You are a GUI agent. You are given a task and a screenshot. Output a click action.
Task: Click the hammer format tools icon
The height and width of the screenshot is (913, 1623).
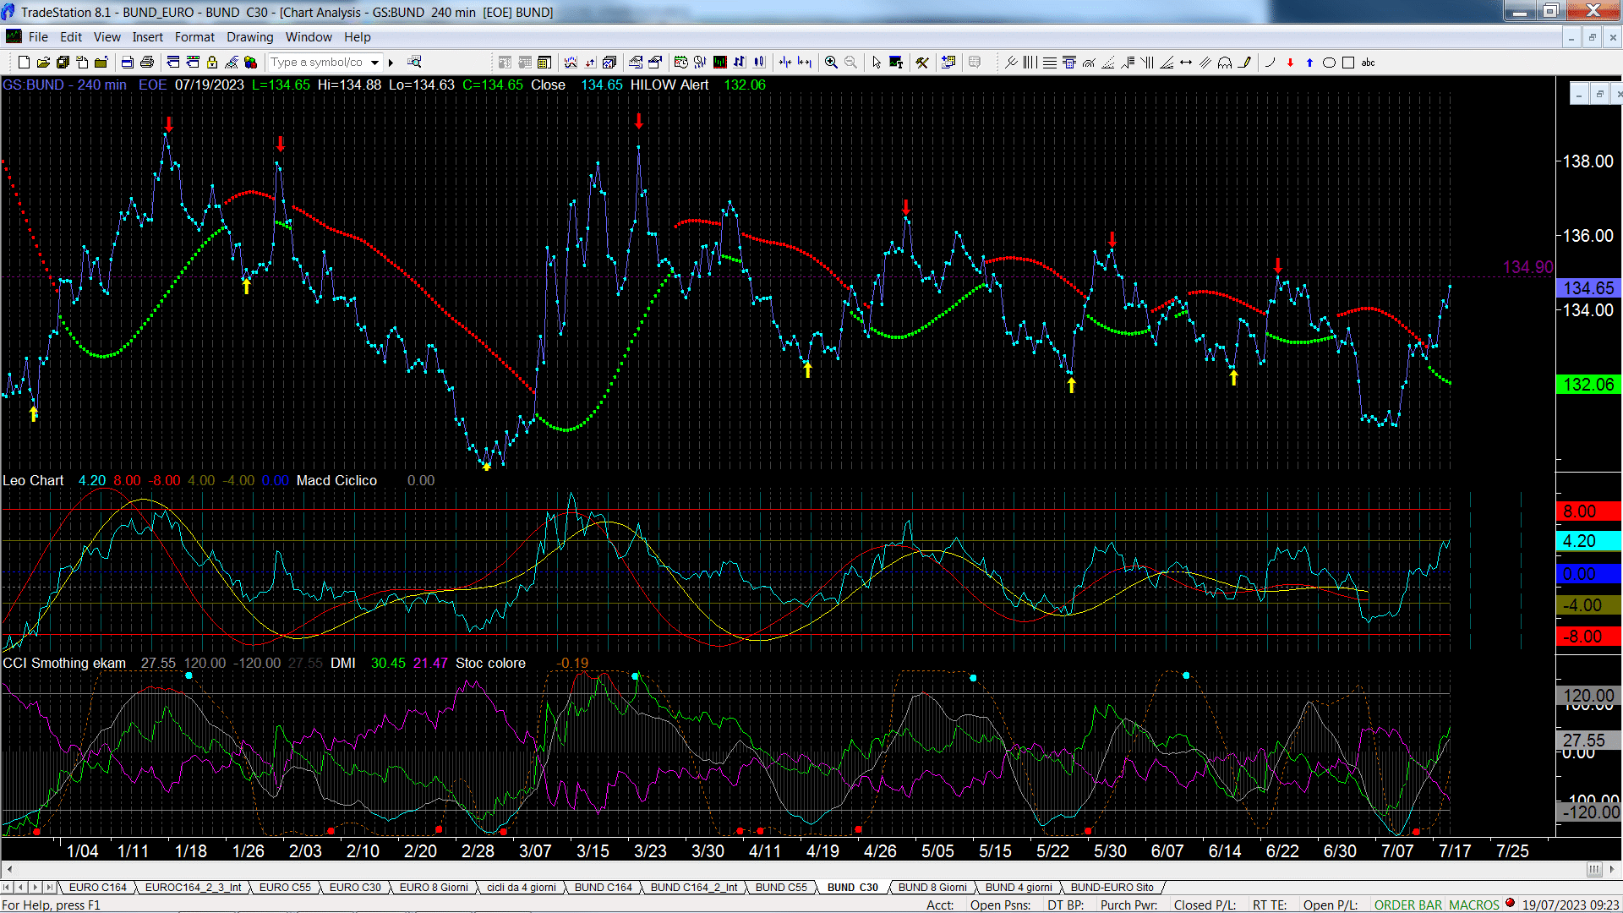(922, 63)
